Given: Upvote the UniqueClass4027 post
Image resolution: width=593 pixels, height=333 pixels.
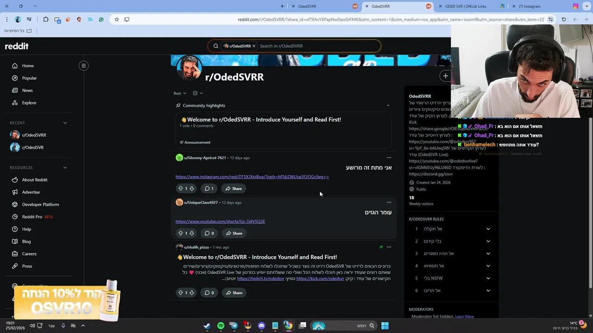Looking at the screenshot, I should pyautogui.click(x=180, y=233).
